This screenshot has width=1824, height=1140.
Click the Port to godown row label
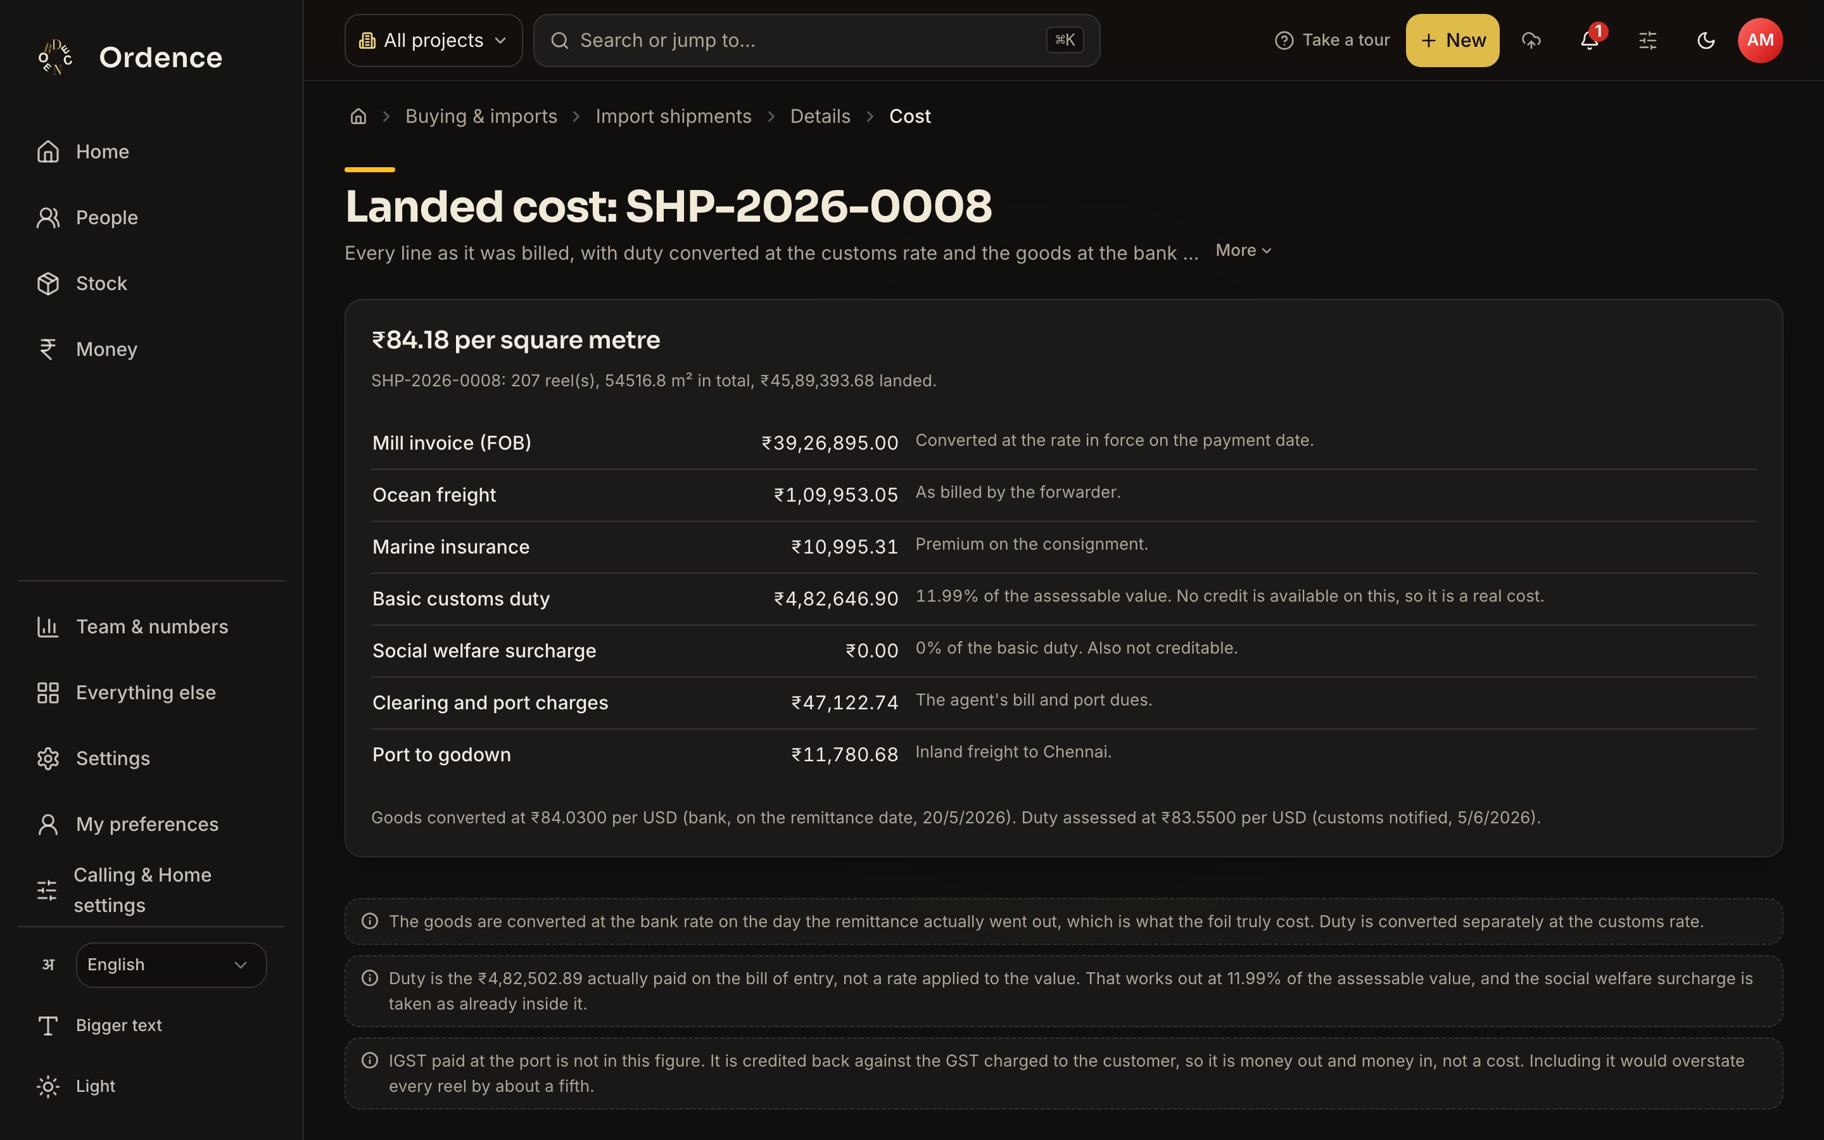click(x=441, y=755)
